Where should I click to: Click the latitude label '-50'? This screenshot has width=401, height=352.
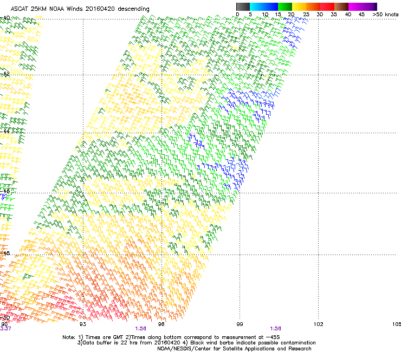tap(5, 318)
